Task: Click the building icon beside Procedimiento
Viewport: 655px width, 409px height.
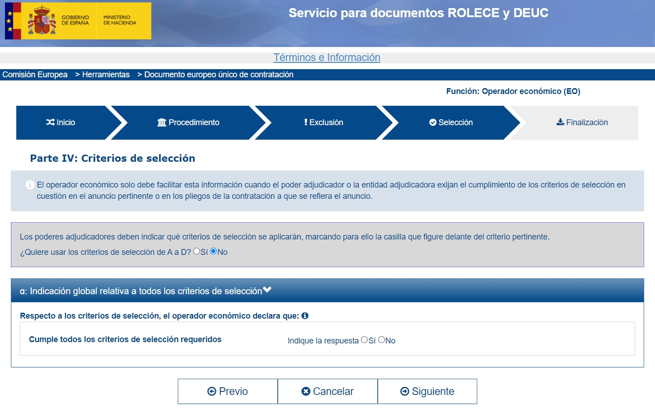Action: pos(162,122)
